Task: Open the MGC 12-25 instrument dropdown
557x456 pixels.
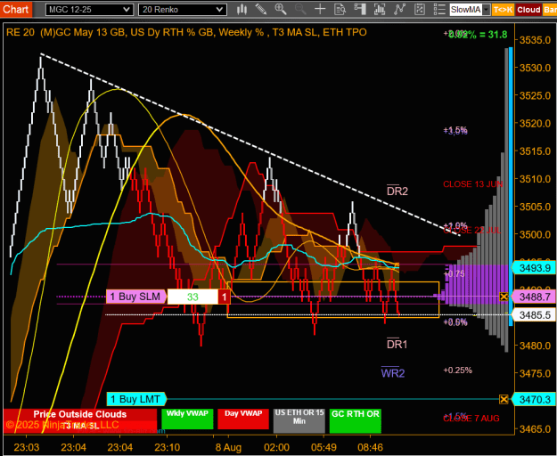Action: click(x=89, y=10)
